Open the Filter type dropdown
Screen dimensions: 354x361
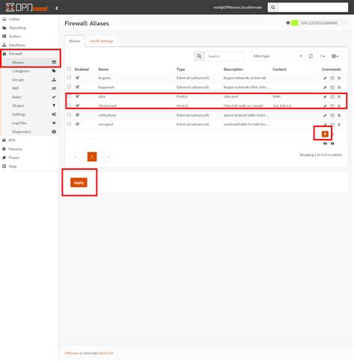click(x=277, y=56)
